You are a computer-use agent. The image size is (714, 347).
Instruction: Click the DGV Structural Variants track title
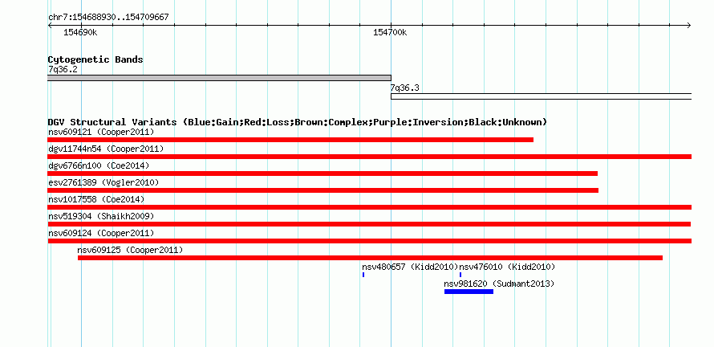pos(298,122)
